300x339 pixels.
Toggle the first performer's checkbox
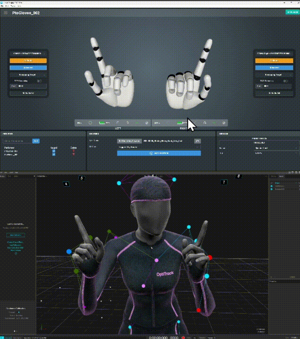tap(53, 151)
